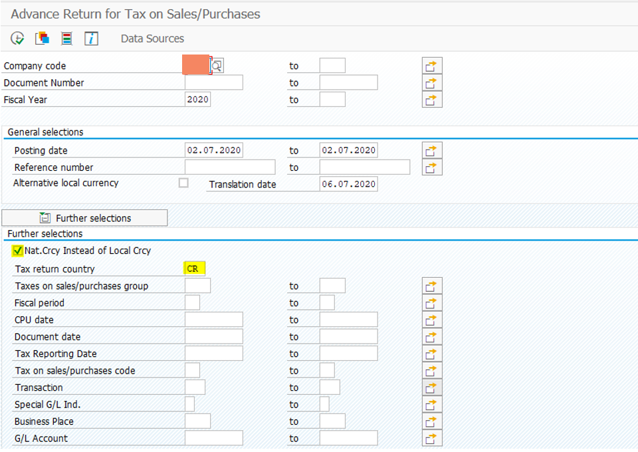This screenshot has height=452, width=638.
Task: Open multiple selection for Business Place
Action: click(x=432, y=421)
